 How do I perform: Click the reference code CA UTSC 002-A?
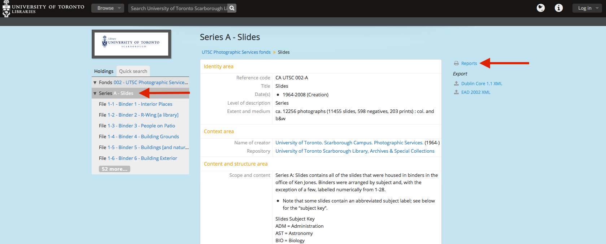[x=292, y=78]
